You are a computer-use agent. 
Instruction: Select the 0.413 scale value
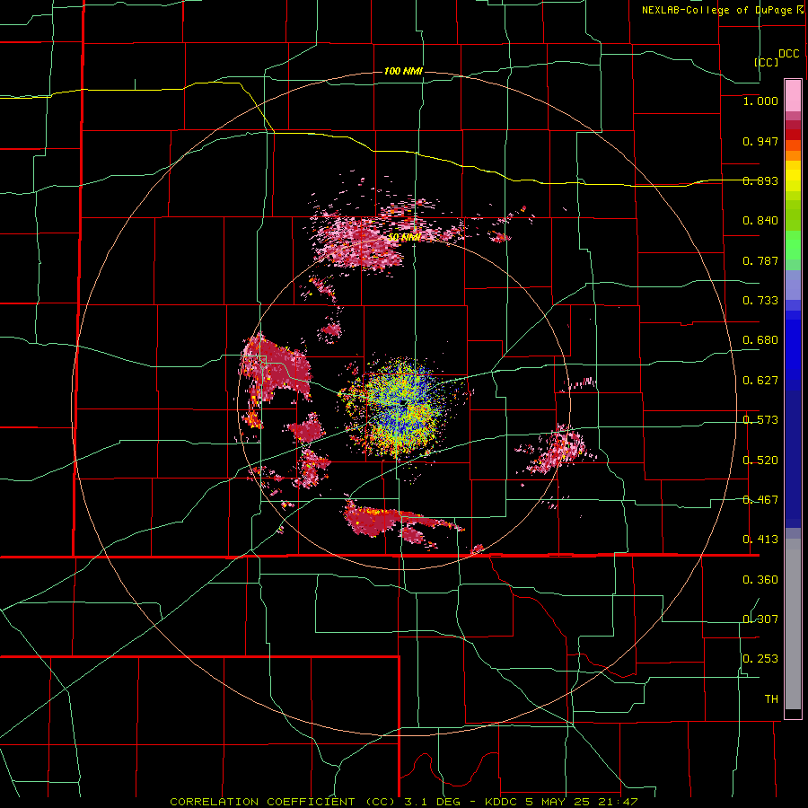pyautogui.click(x=760, y=540)
